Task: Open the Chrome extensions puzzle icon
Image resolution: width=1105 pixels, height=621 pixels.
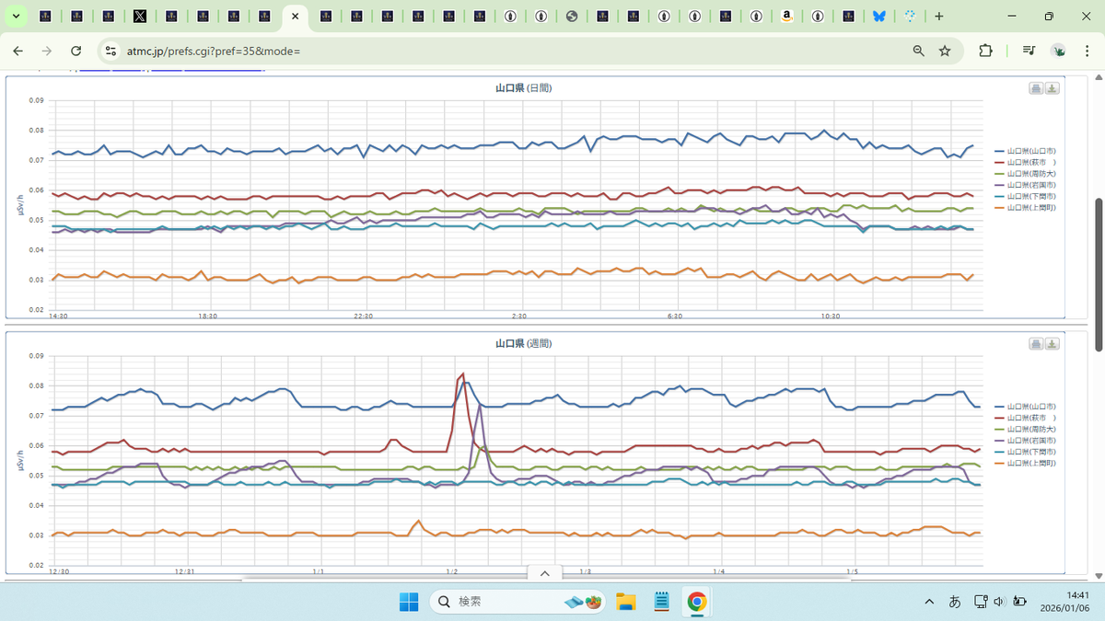Action: pyautogui.click(x=985, y=51)
